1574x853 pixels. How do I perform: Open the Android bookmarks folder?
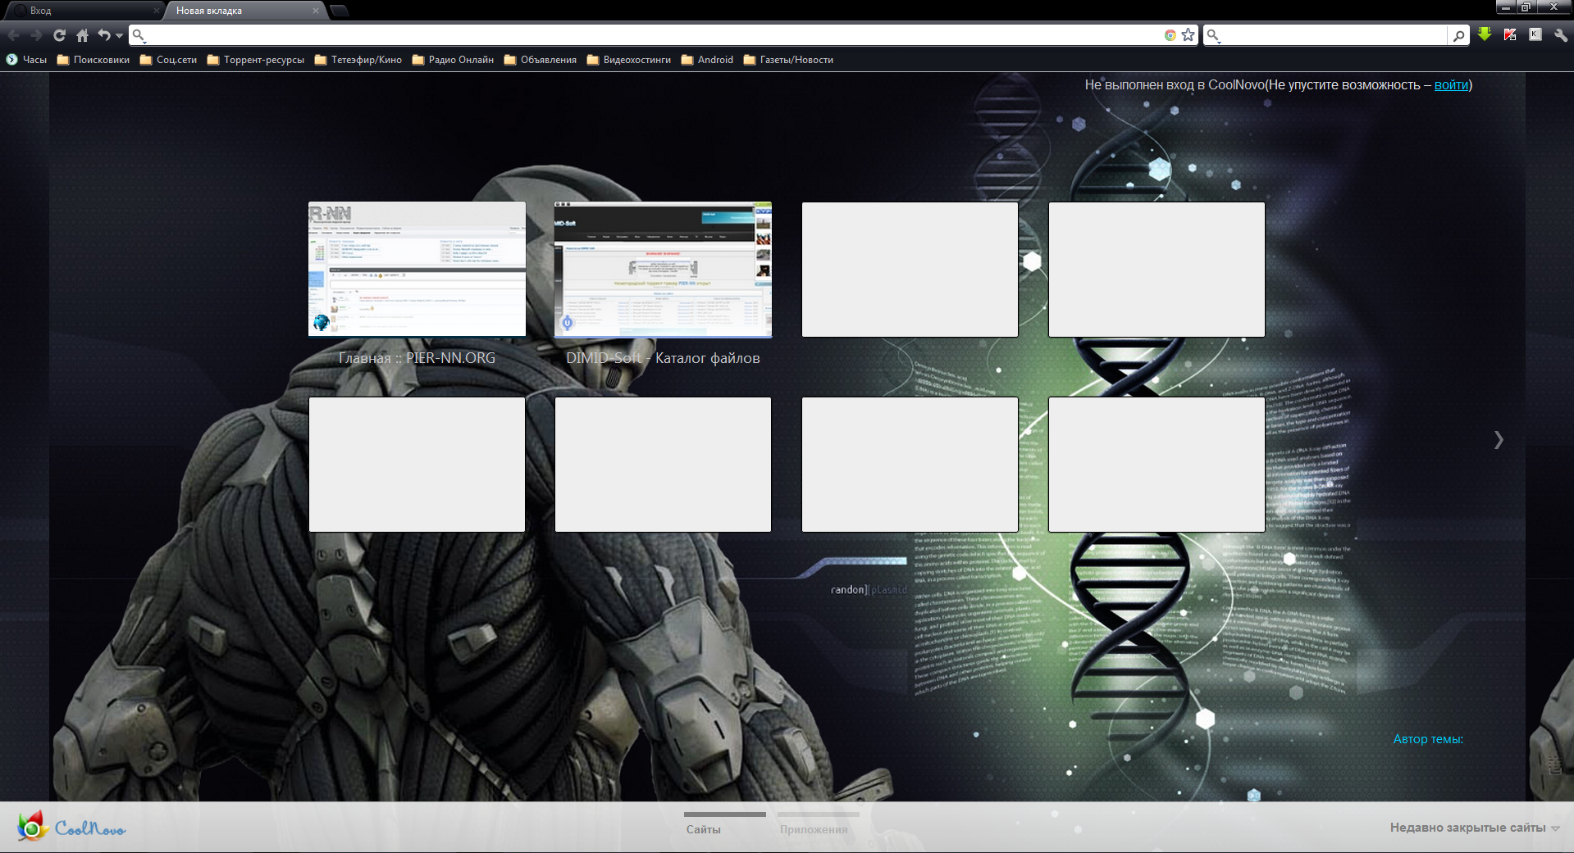707,60
